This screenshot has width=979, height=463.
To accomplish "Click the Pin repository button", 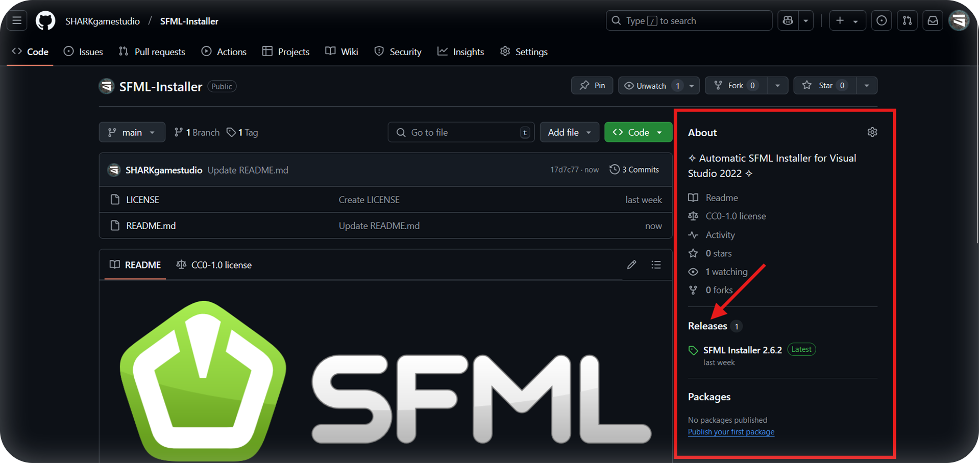I will [592, 85].
